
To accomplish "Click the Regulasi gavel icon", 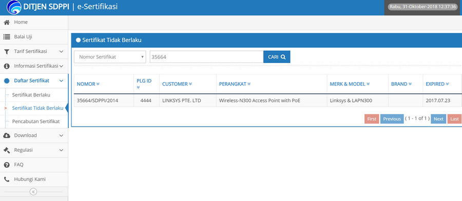I will (x=7, y=150).
